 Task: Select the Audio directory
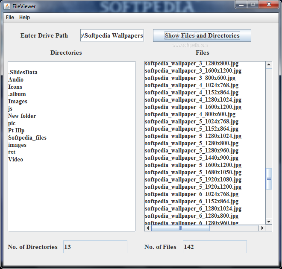click(x=16, y=79)
